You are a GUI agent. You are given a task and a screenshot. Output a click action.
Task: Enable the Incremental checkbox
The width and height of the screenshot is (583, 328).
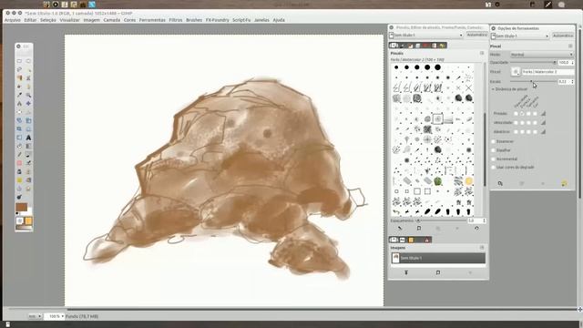pyautogui.click(x=494, y=159)
